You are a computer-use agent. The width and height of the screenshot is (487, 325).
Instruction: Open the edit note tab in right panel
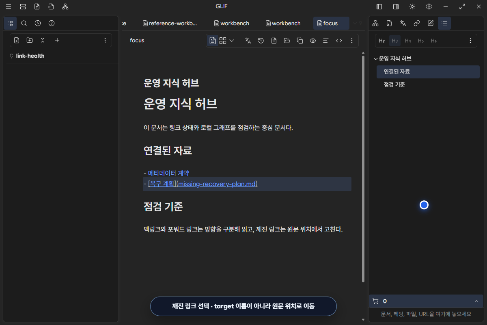(x=431, y=23)
